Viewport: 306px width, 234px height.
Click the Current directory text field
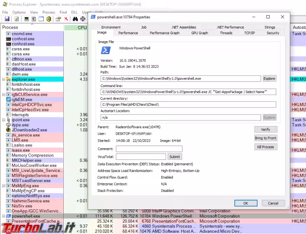coord(188,104)
